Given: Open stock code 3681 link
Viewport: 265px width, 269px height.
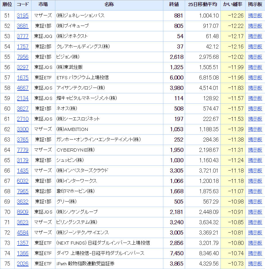Looking at the screenshot, I should click(23, 26).
